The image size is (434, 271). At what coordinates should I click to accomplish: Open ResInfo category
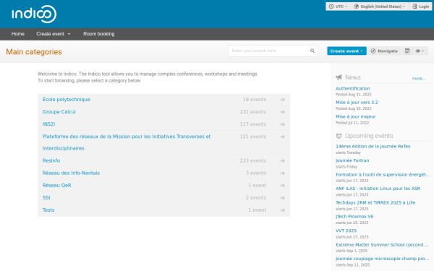pyautogui.click(x=51, y=160)
